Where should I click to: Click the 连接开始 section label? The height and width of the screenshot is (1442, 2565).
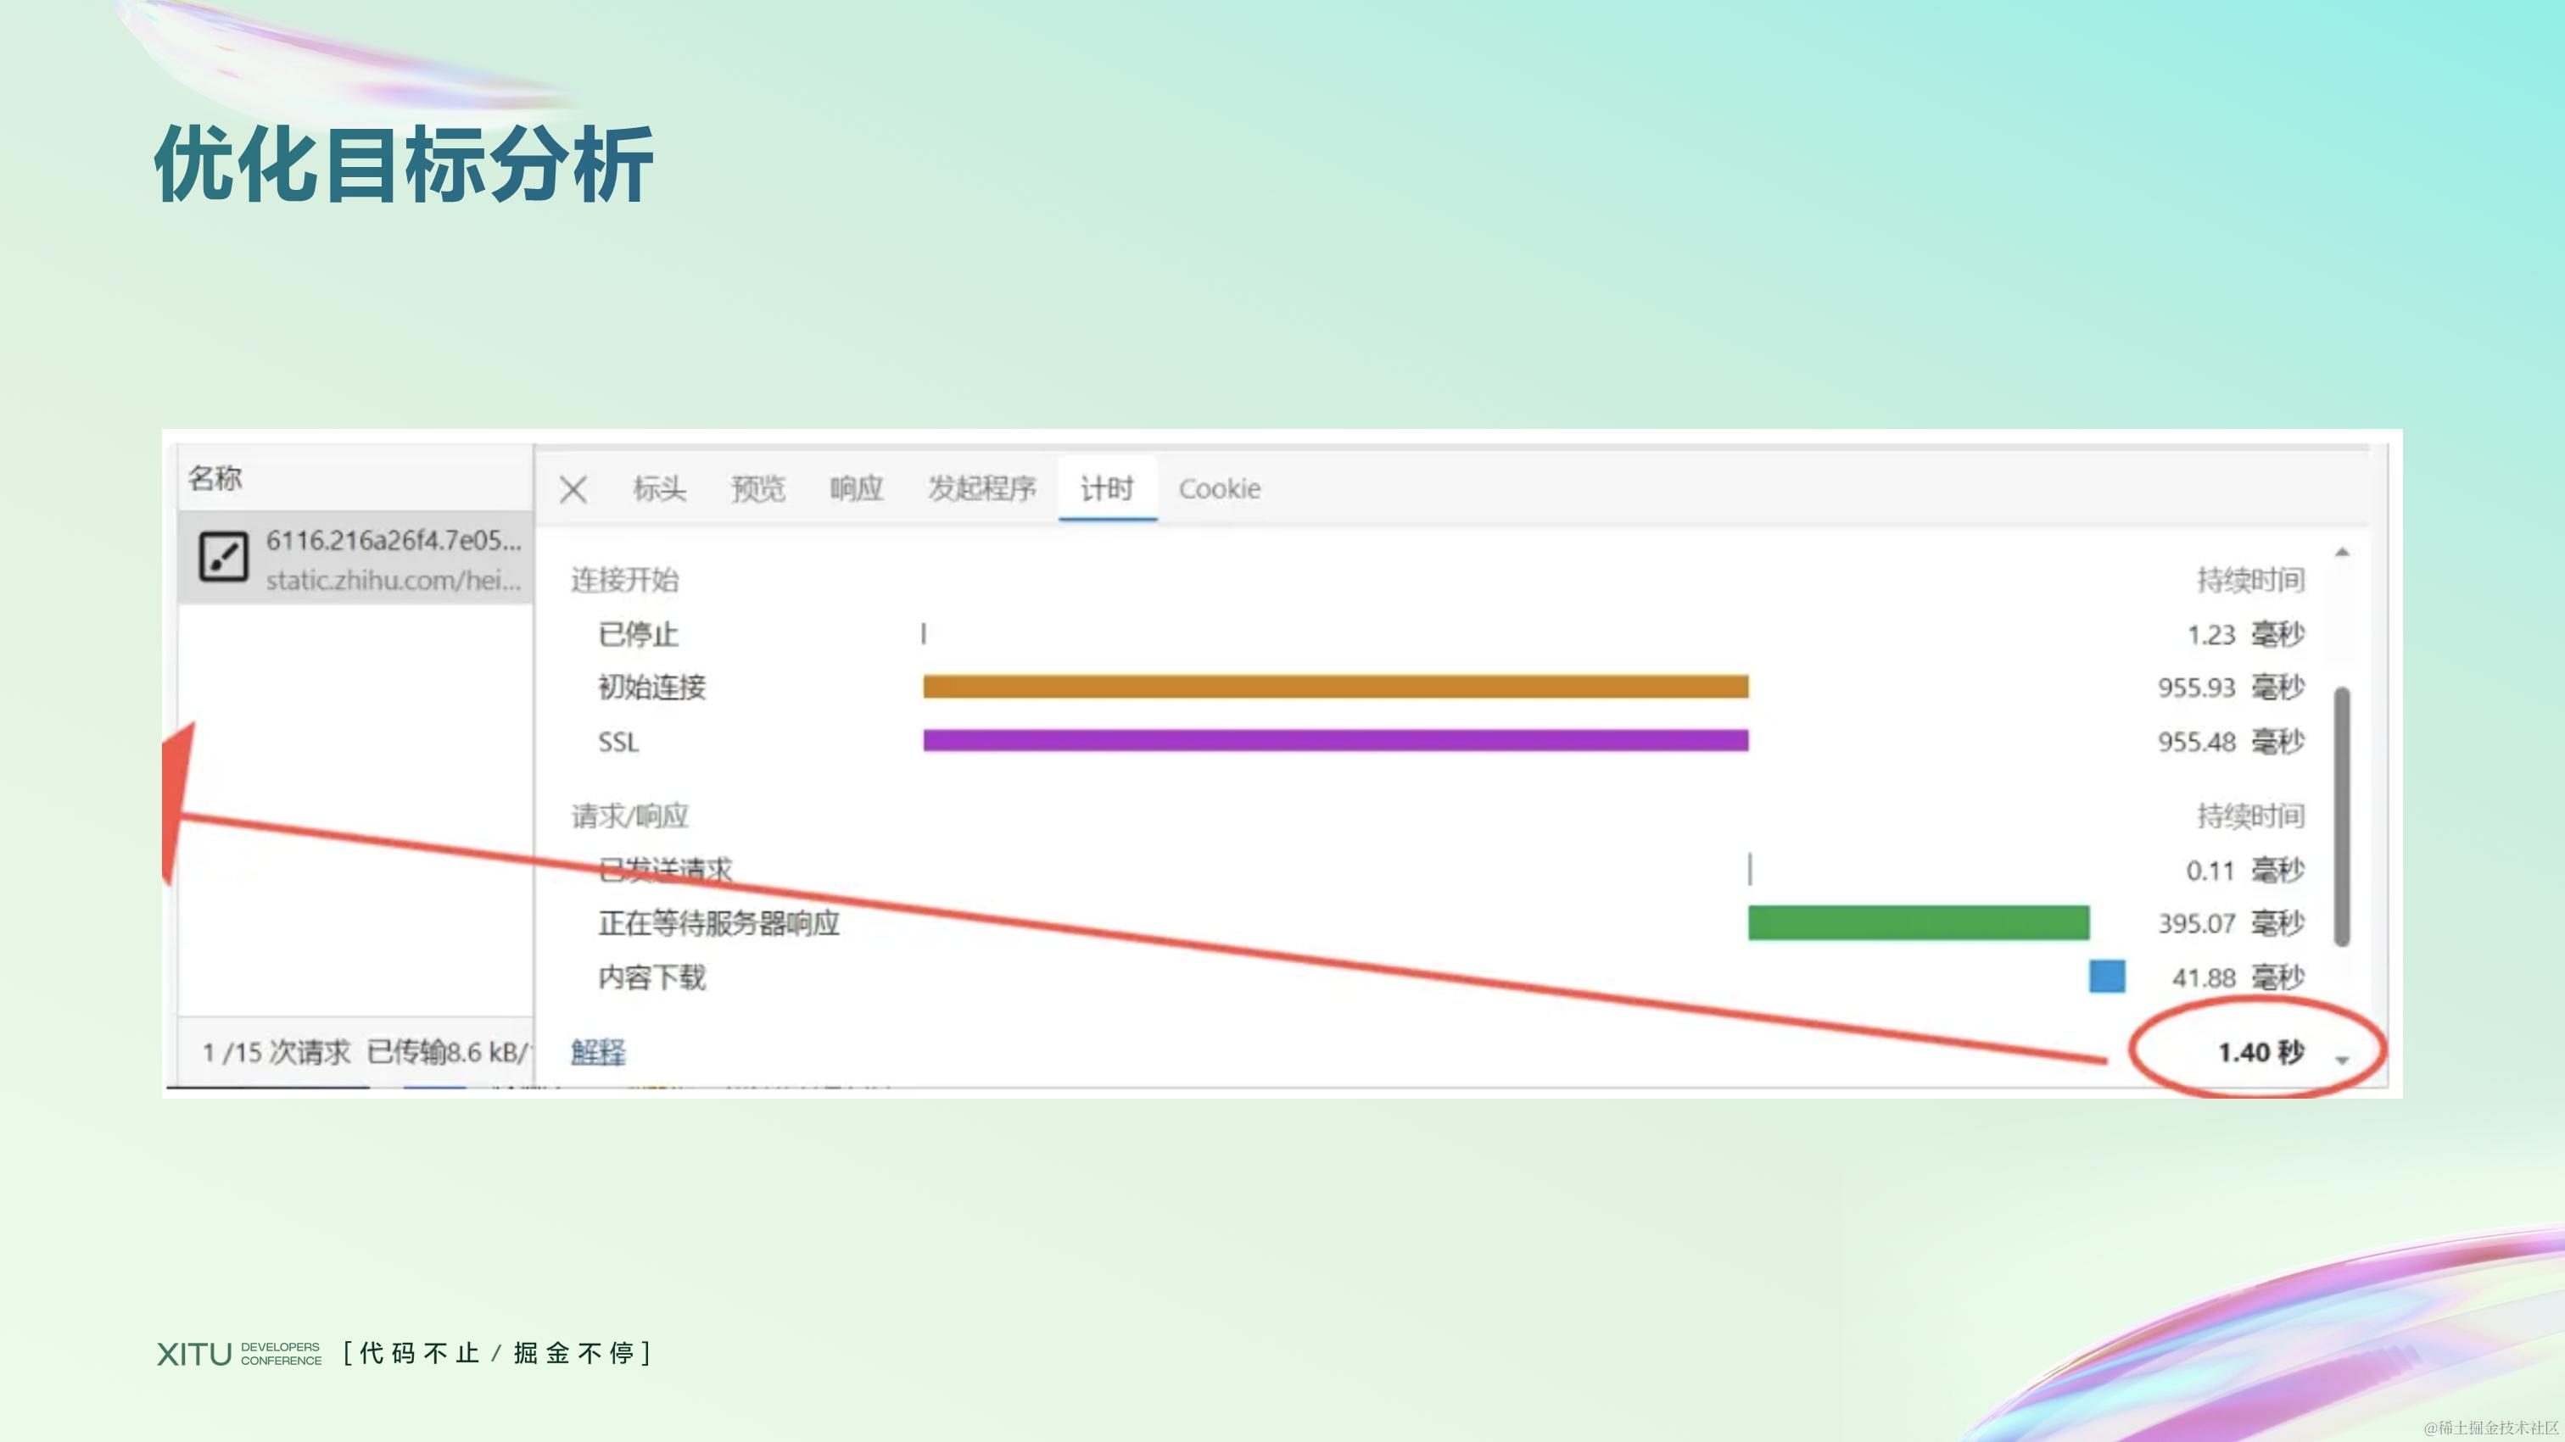click(x=625, y=580)
